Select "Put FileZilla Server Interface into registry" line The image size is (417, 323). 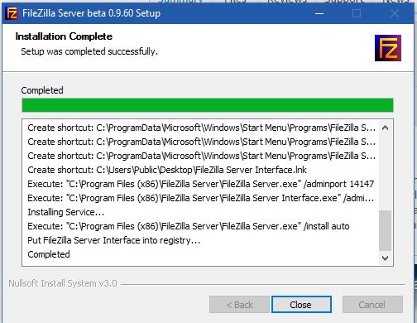(x=113, y=240)
